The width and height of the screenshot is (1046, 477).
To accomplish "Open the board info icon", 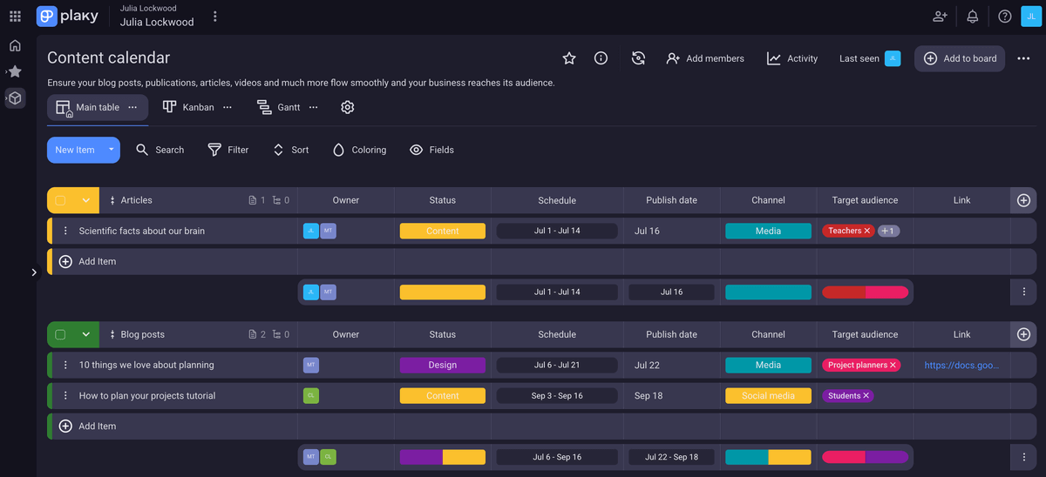I will coord(601,58).
